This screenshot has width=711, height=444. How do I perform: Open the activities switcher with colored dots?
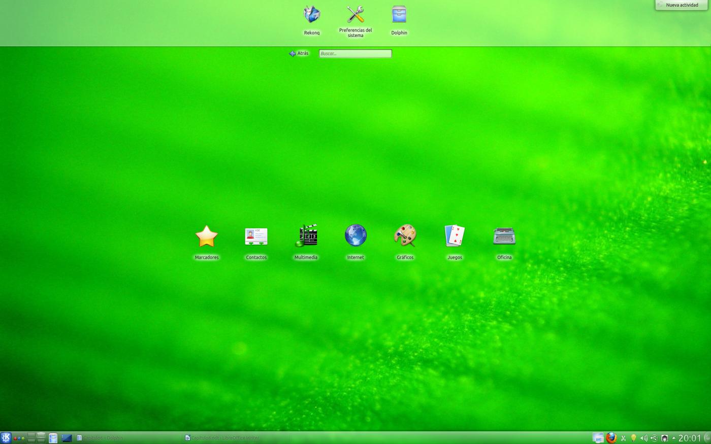point(19,438)
